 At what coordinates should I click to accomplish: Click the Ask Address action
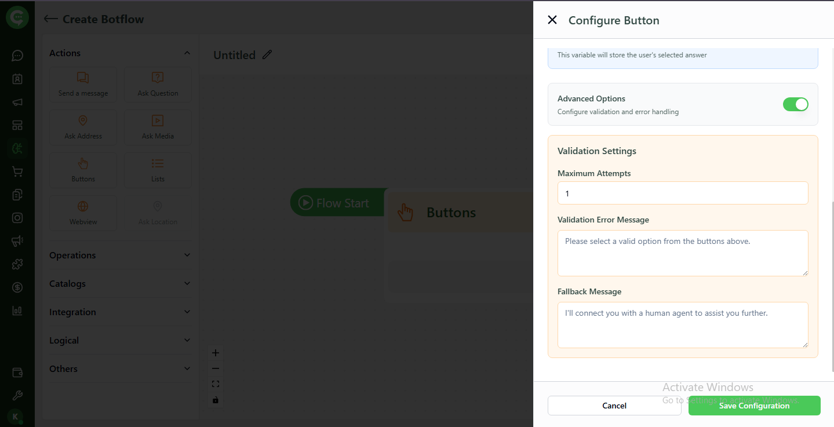pos(83,127)
